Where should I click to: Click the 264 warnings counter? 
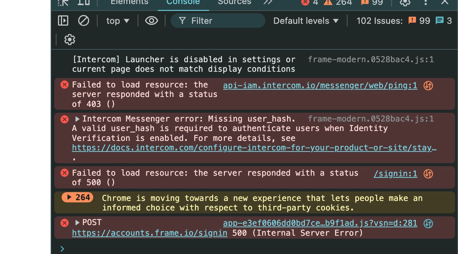[338, 2]
